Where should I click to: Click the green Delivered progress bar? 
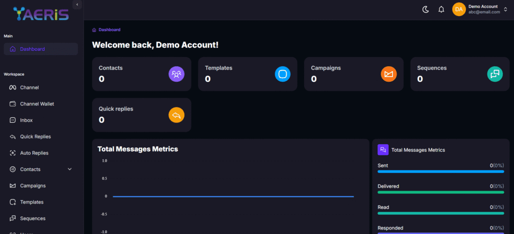[x=441, y=192]
